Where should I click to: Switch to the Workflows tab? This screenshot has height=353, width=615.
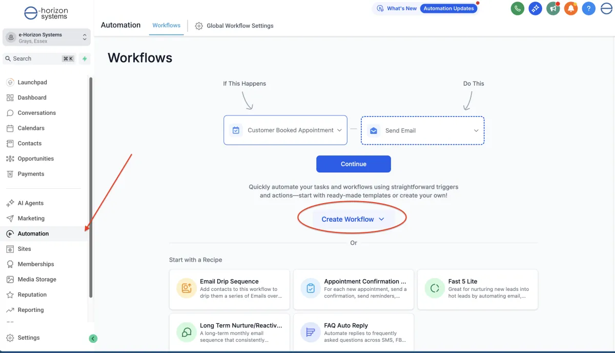tap(167, 25)
